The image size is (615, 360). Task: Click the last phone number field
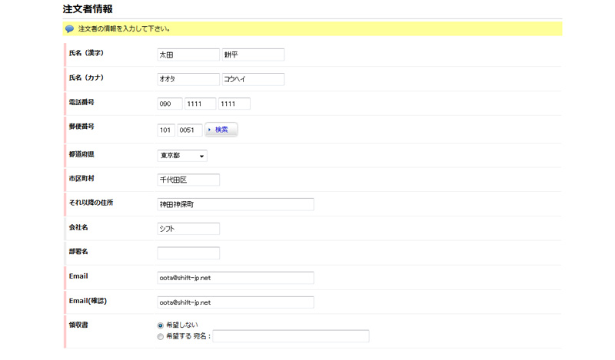click(x=234, y=104)
